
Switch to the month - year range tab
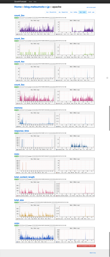[x=91, y=12]
